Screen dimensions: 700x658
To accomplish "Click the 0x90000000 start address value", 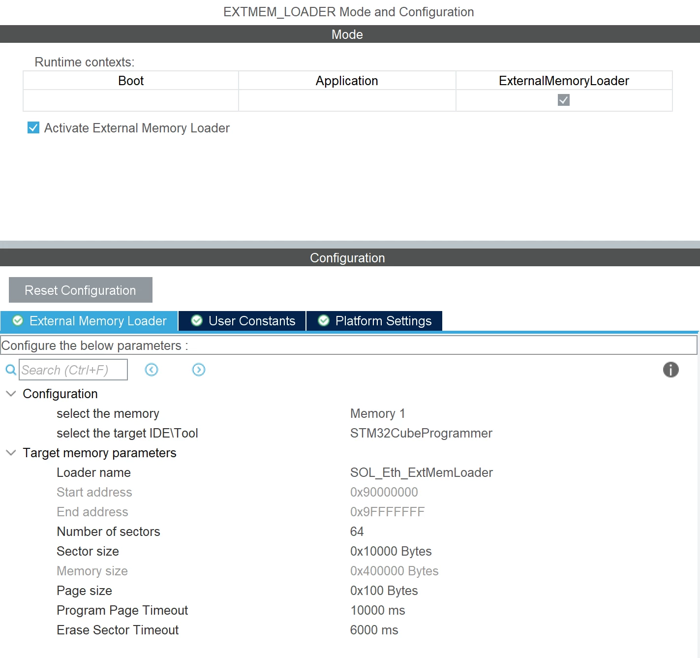I will tap(384, 492).
